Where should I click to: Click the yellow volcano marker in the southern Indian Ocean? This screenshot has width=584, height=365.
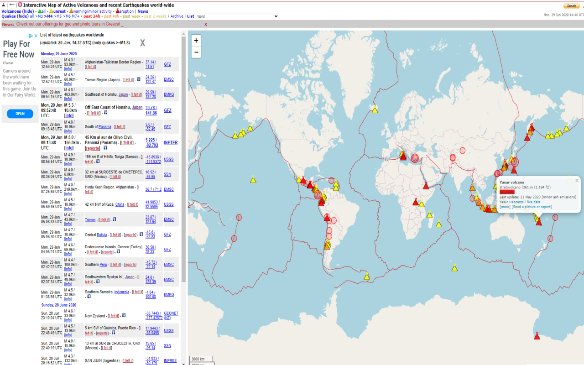click(454, 268)
